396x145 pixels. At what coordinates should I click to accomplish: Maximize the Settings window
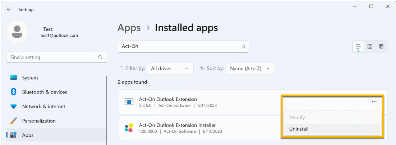371,6
